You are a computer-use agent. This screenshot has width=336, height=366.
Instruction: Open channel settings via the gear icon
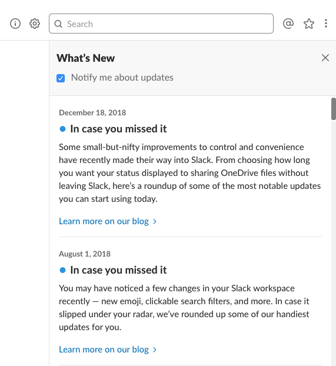[x=35, y=24]
